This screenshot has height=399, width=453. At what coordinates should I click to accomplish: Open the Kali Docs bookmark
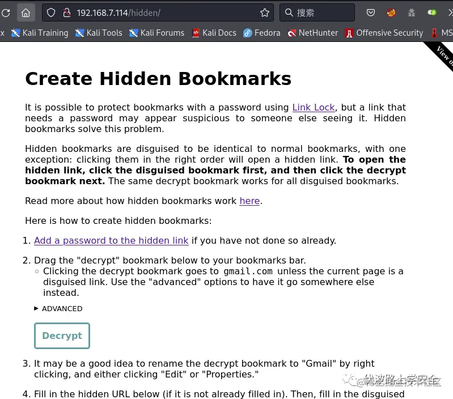(x=214, y=33)
